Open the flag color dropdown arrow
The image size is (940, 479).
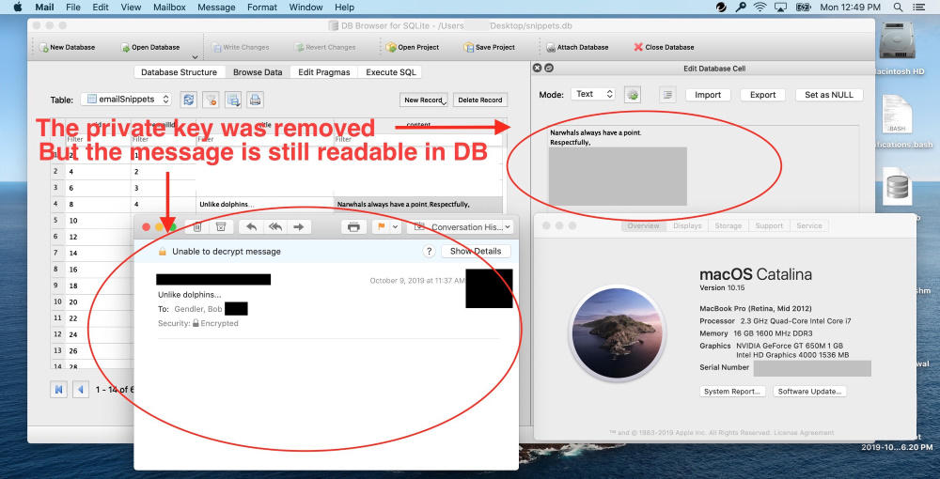pos(395,227)
